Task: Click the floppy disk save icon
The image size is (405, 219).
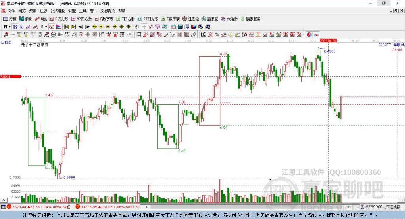Action: click(x=194, y=27)
